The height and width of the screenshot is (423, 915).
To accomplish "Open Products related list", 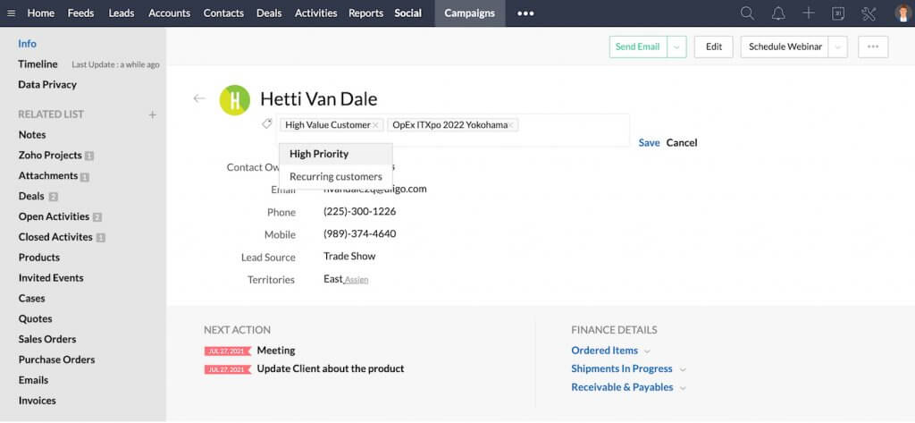I will point(39,258).
